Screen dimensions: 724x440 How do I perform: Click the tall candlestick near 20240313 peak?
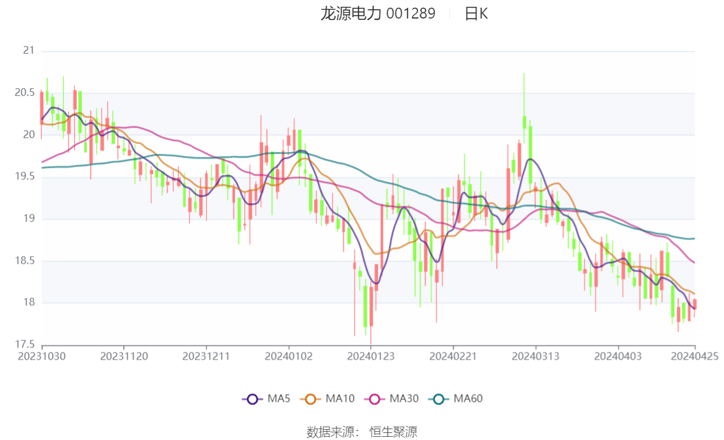pos(524,123)
